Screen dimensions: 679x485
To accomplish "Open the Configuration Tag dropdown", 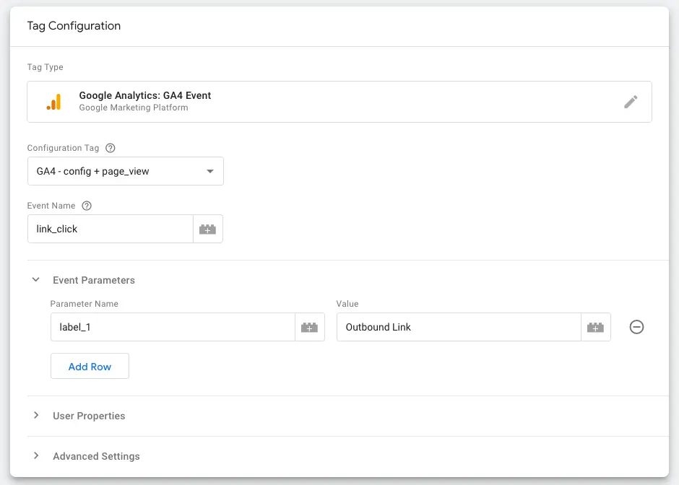I will click(x=126, y=171).
